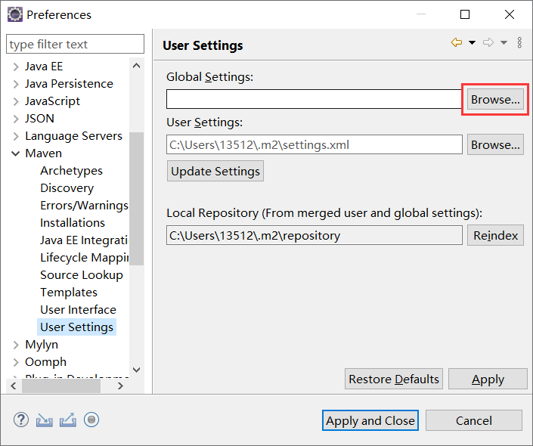This screenshot has height=446, width=533.
Task: Select Discovery under Maven
Action: [x=67, y=188]
